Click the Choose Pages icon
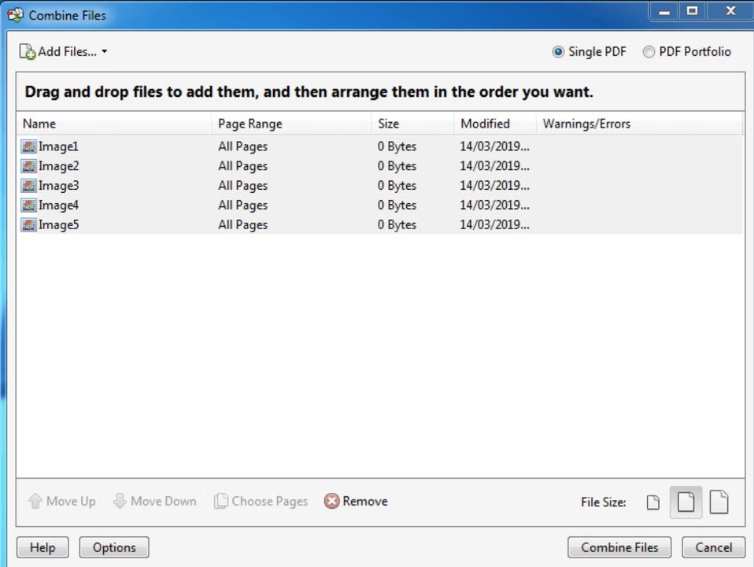The height and width of the screenshot is (567, 754). point(221,501)
